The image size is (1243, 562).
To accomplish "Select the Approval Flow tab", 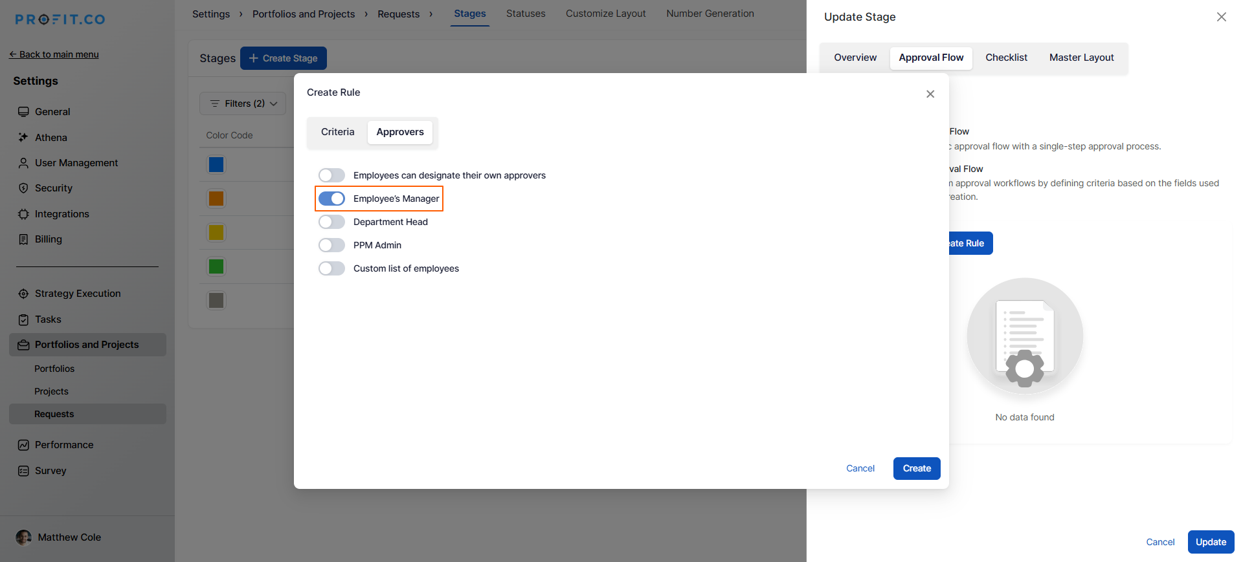I will pyautogui.click(x=931, y=58).
